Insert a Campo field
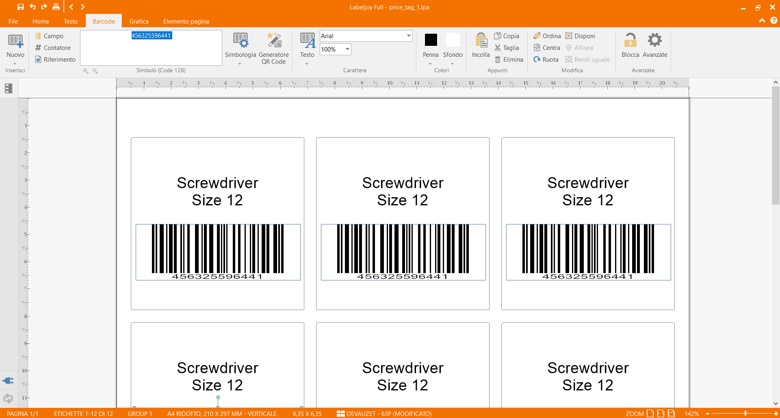The image size is (780, 418). pos(49,36)
